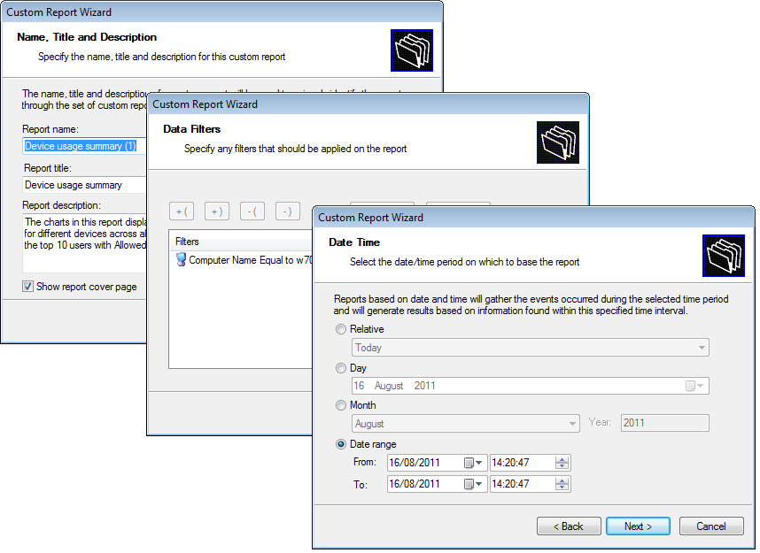This screenshot has height=553, width=760.
Task: Click the < Back button
Action: click(x=569, y=526)
